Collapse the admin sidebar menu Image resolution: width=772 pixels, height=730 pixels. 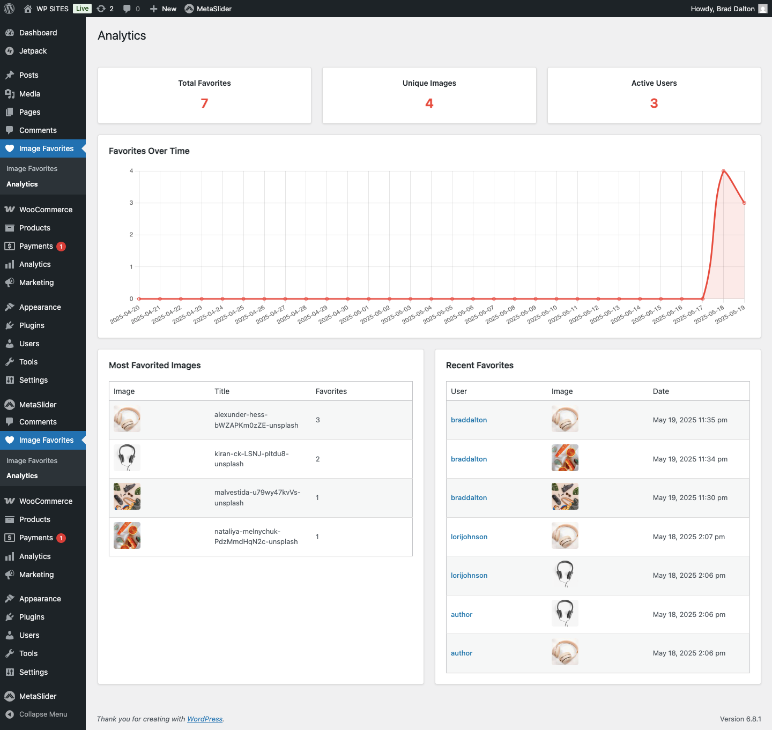tap(36, 714)
